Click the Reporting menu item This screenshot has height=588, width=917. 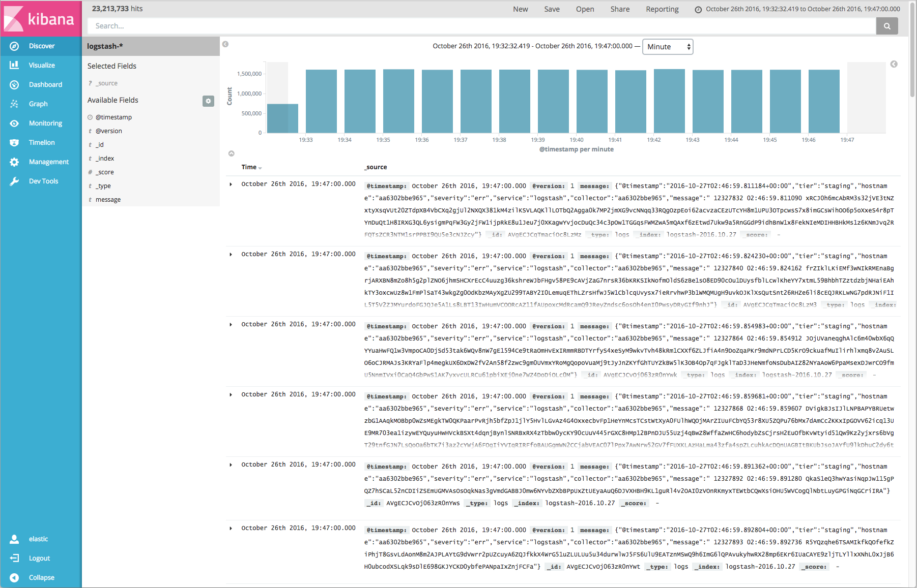tap(662, 9)
